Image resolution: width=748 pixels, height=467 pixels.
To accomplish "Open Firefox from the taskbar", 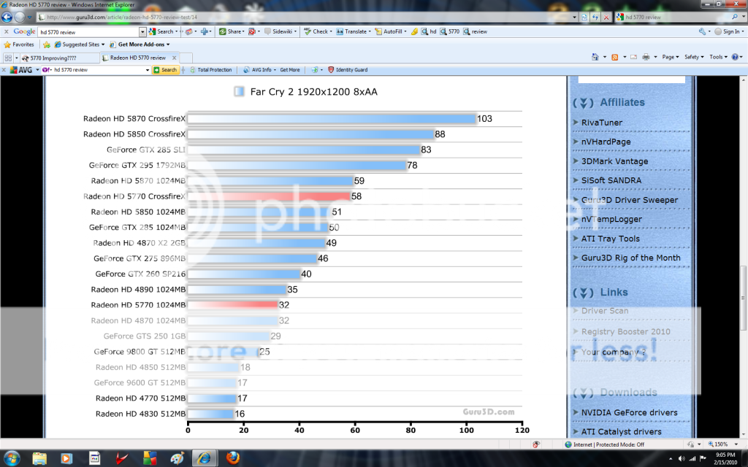I will tap(233, 458).
